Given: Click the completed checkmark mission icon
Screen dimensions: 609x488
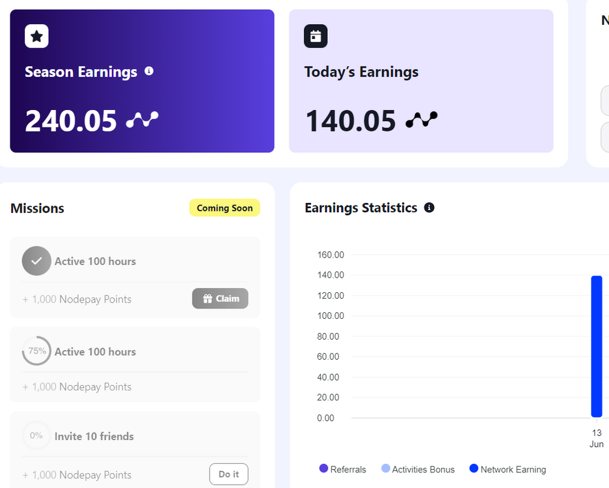Looking at the screenshot, I should [x=36, y=261].
